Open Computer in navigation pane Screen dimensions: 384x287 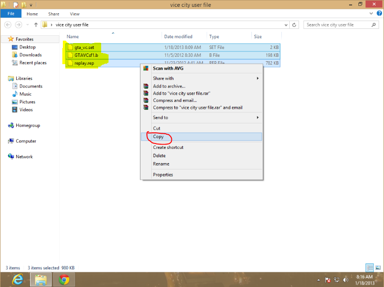tap(26, 141)
